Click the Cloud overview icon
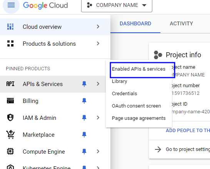The image size is (210, 169). pos(10,27)
